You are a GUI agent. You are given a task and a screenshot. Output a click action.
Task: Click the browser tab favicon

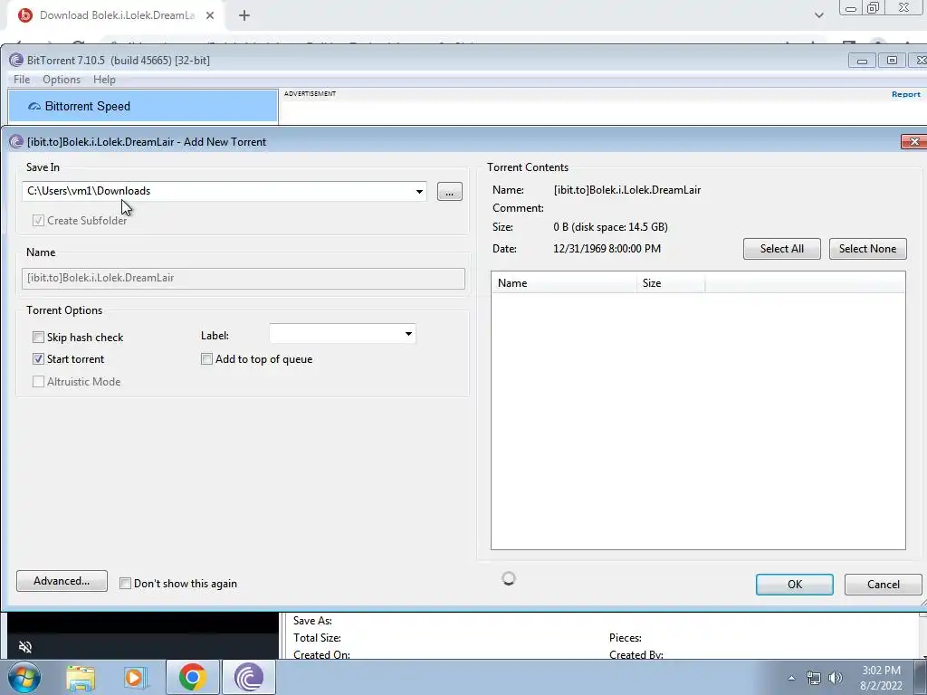(24, 15)
